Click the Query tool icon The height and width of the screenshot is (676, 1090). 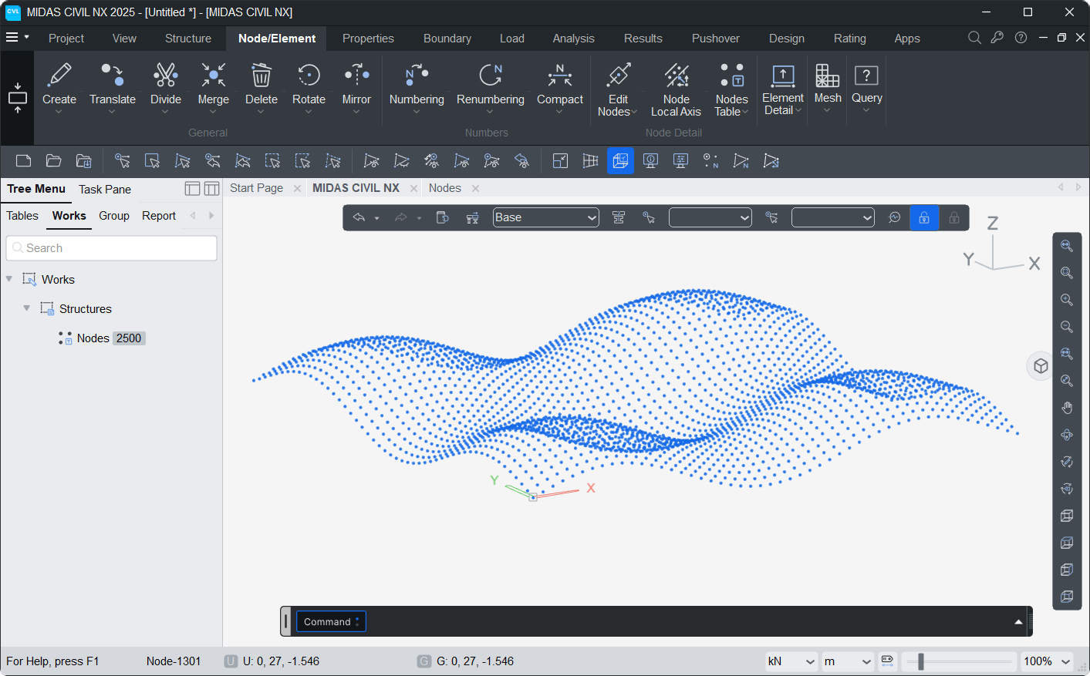tap(867, 76)
